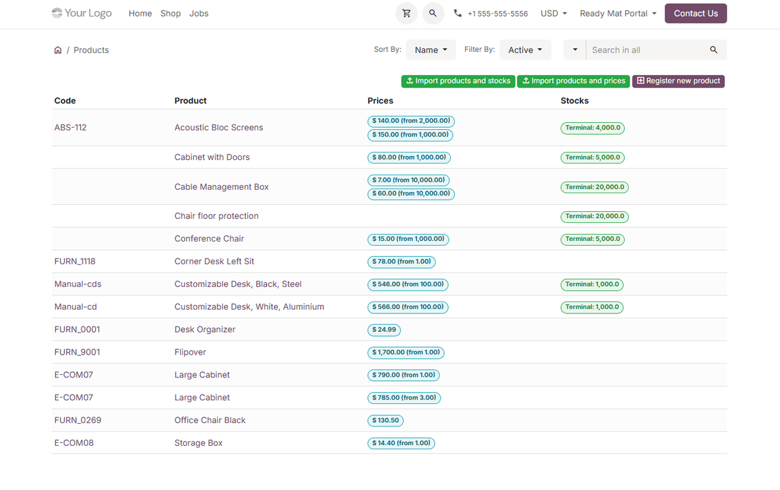
Task: Click the FURN_9001 code
Action: coord(77,352)
